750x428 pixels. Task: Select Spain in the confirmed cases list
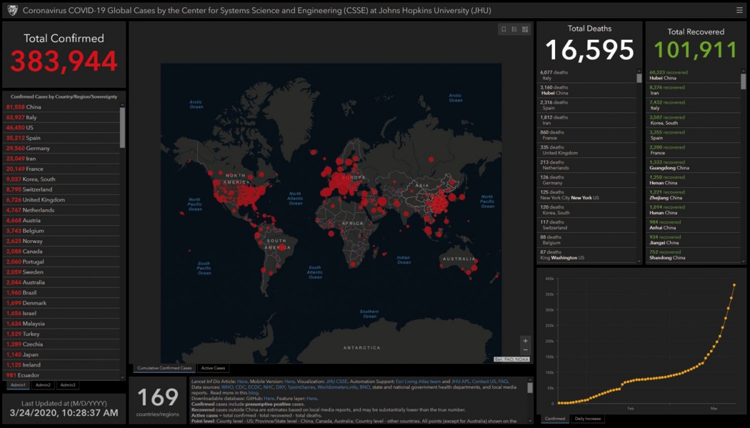tap(61, 138)
